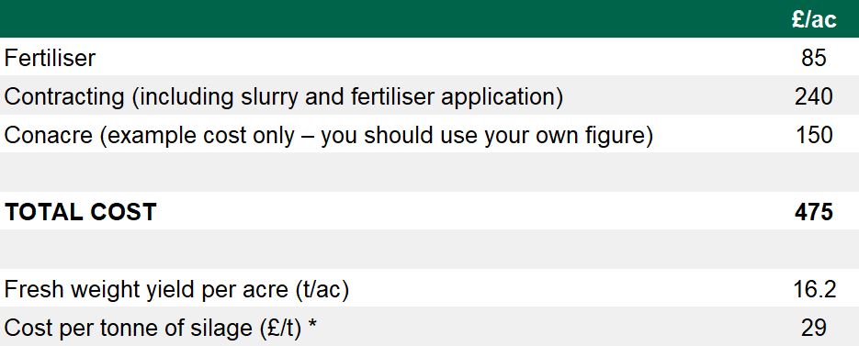Click the yield value 16.2

click(815, 290)
